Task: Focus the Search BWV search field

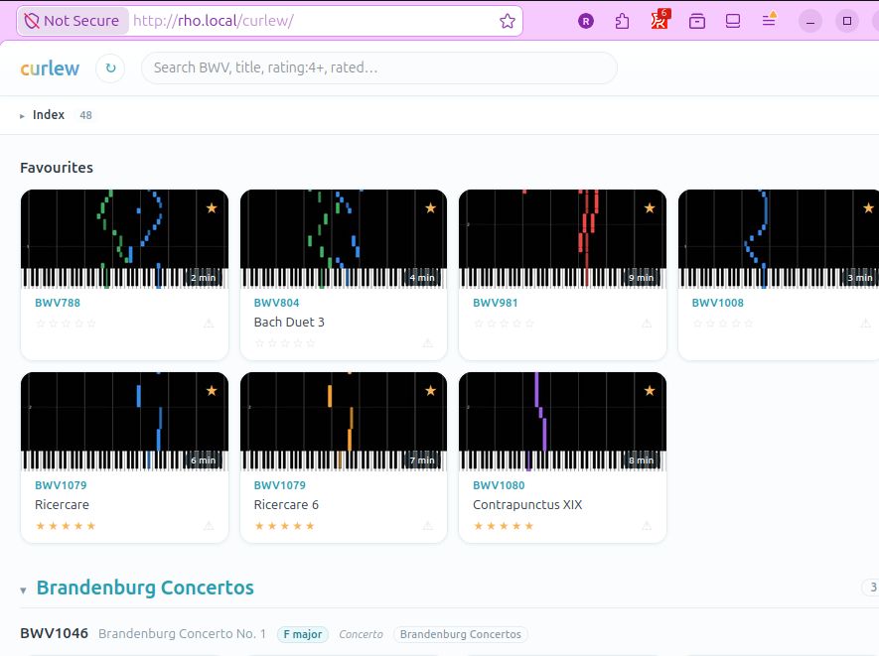Action: (x=379, y=67)
